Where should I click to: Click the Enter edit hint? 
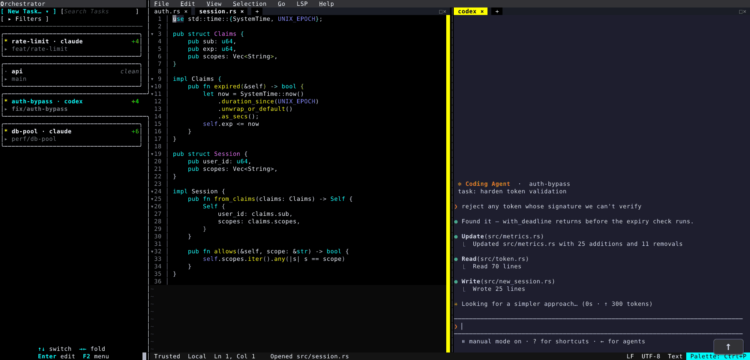[57, 356]
